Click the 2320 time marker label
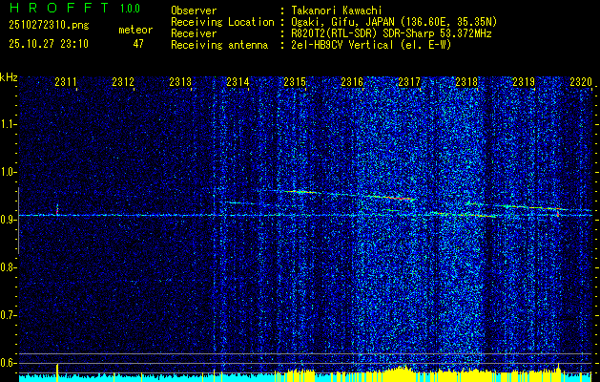 pyautogui.click(x=581, y=81)
